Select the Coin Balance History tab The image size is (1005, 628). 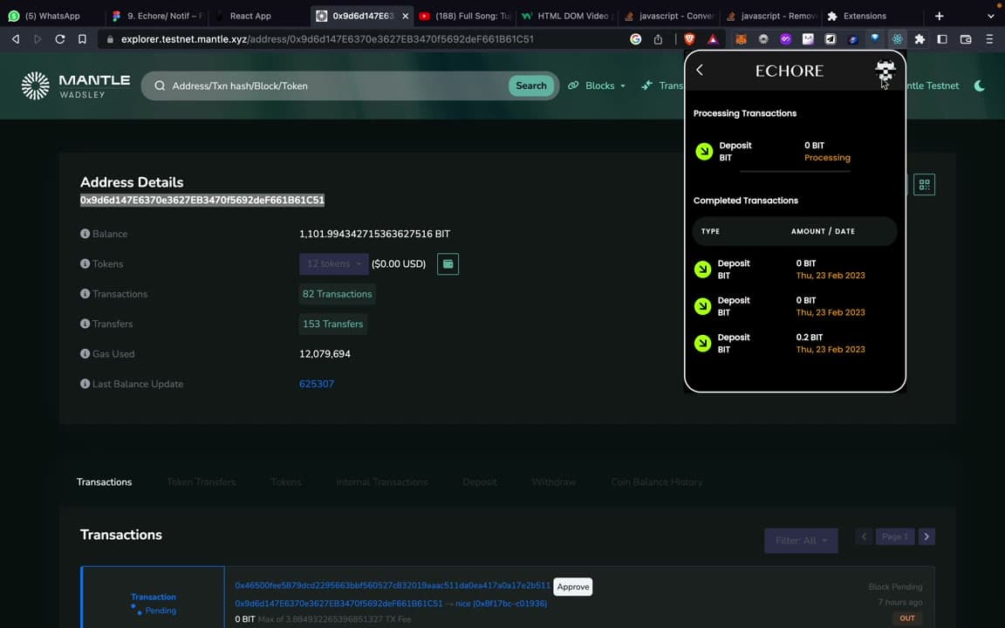coord(656,481)
